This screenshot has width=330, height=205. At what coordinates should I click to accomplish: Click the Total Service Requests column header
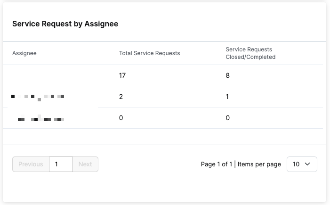tap(149, 53)
